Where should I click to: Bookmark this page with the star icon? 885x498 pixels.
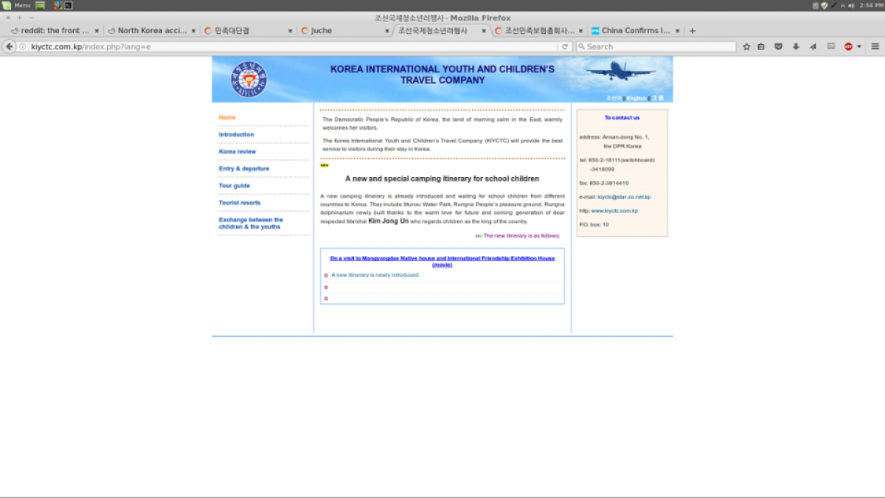pos(747,46)
